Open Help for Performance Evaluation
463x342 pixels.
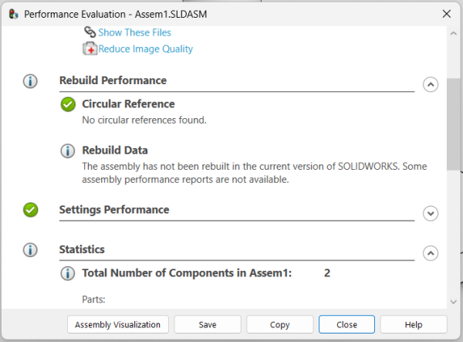point(414,324)
